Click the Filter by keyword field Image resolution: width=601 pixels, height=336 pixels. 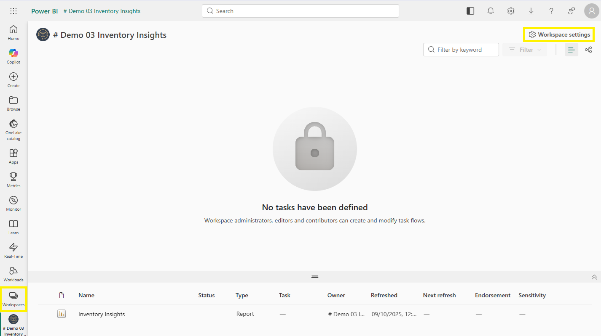(x=461, y=50)
